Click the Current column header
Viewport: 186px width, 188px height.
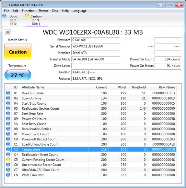point(98,87)
